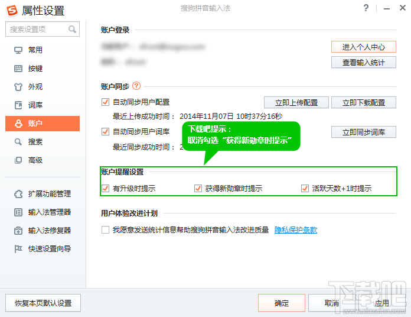The image size is (411, 317).
Task: Open 扩展功能管理
Action: tap(43, 194)
